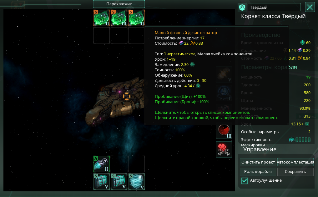Open the third green disruptor weapon slot

[137, 18]
